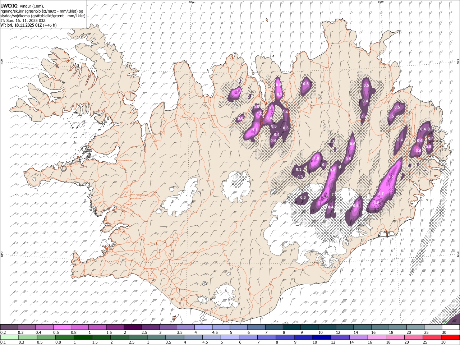Click the red 30 swatch at end of bottom legend row

[x=450, y=337]
